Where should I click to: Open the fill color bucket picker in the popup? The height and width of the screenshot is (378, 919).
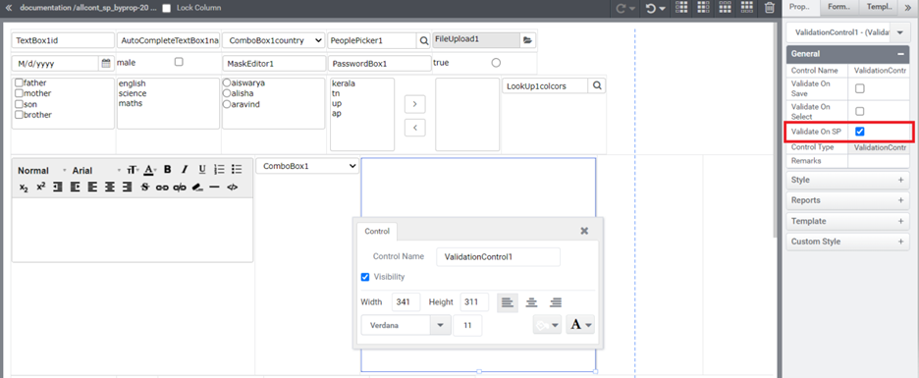coord(547,325)
